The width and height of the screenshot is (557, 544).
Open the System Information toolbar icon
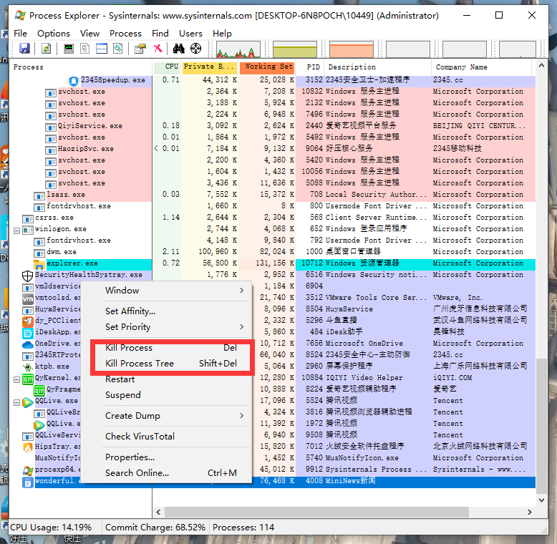[69, 48]
